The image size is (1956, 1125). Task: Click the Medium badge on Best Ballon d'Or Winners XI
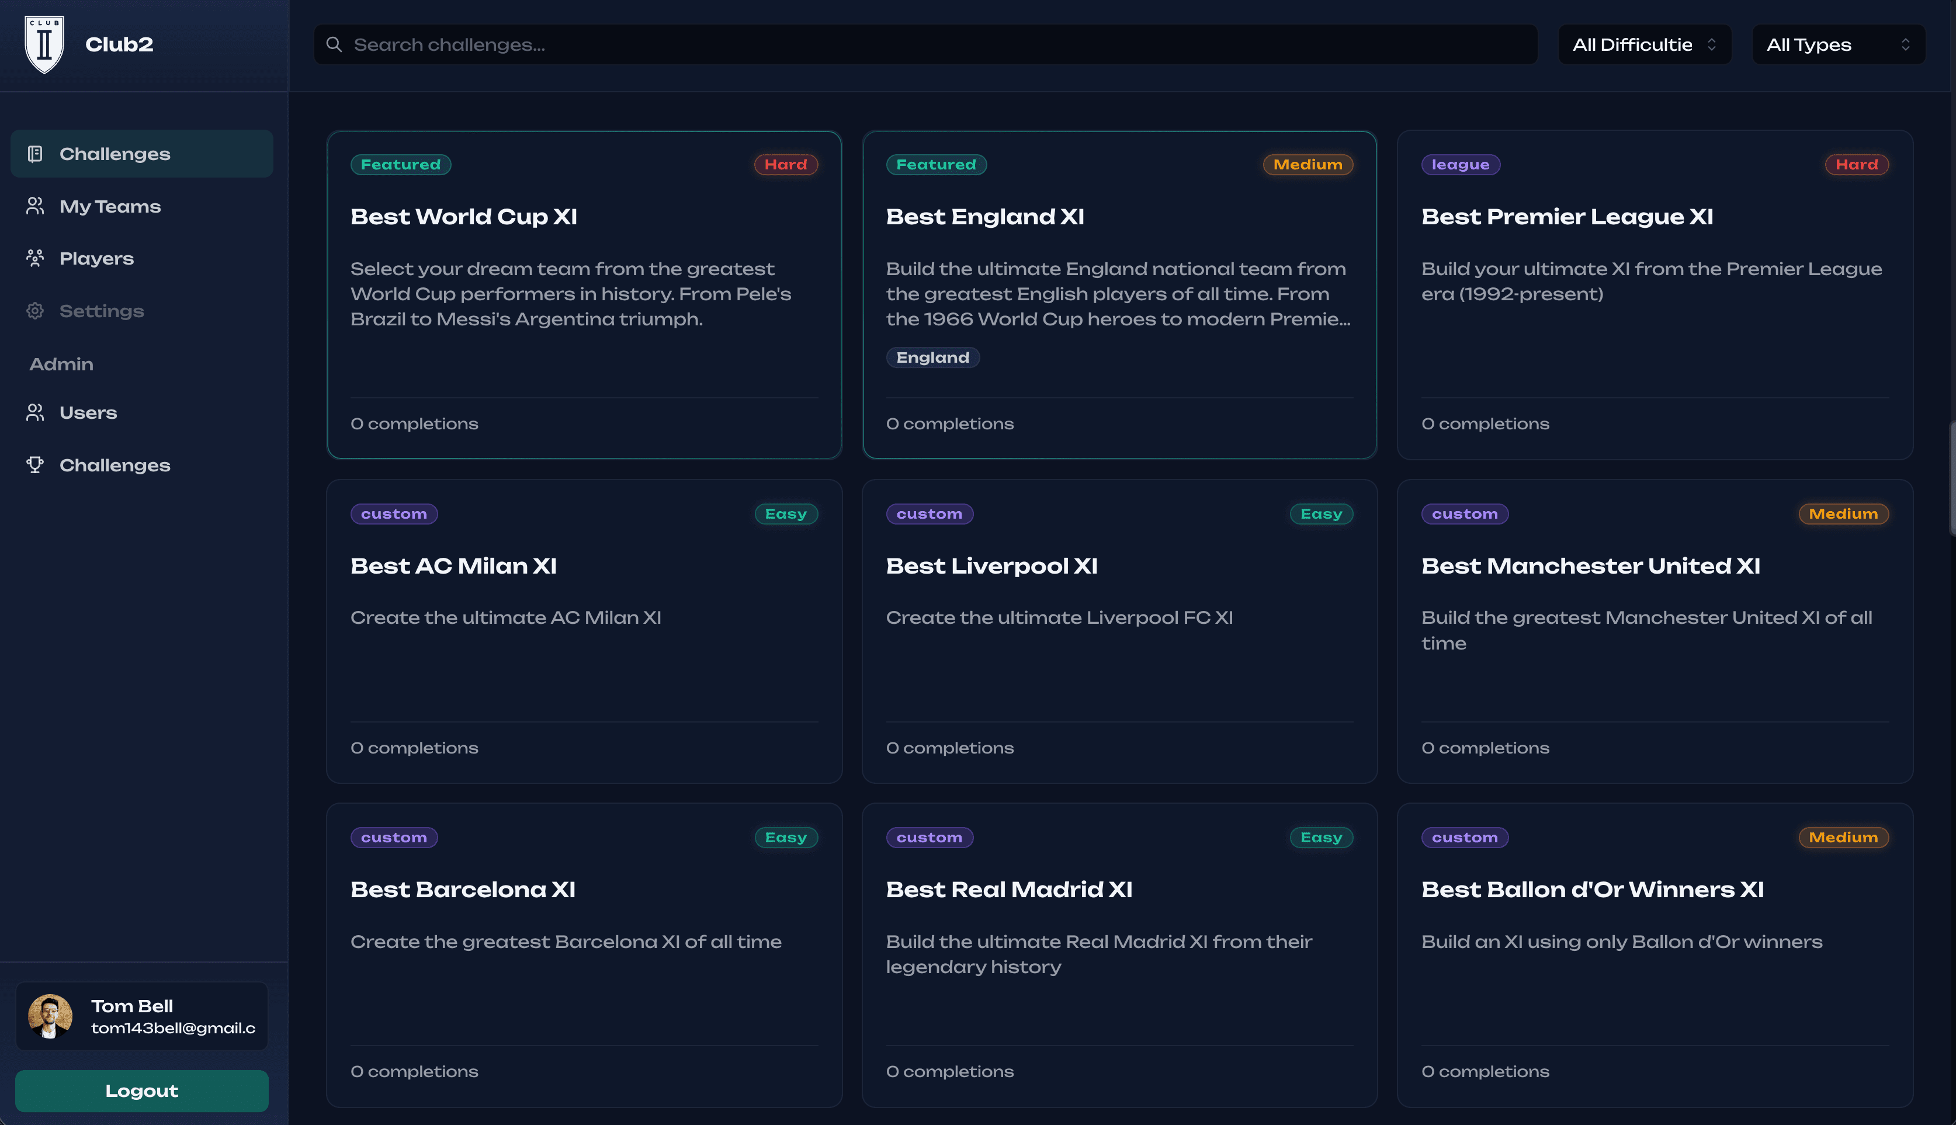point(1843,838)
